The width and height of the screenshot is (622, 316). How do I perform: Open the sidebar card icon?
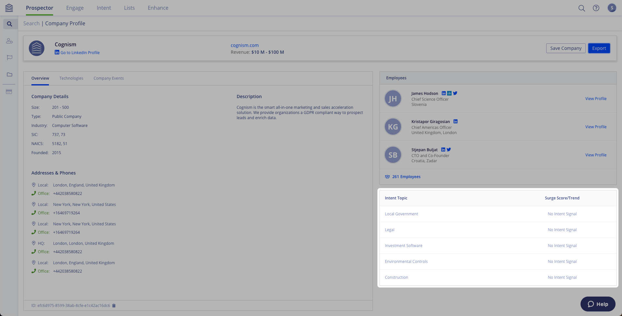[x=9, y=92]
